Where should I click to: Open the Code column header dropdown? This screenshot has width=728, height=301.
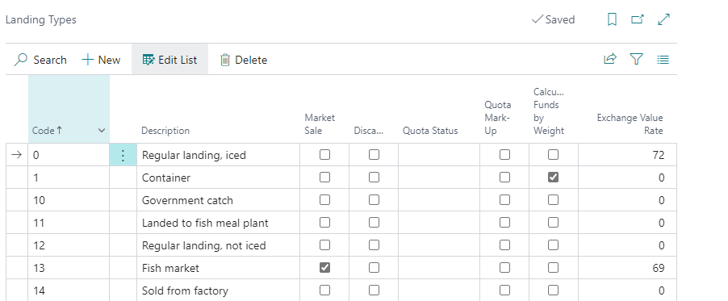[x=102, y=131]
